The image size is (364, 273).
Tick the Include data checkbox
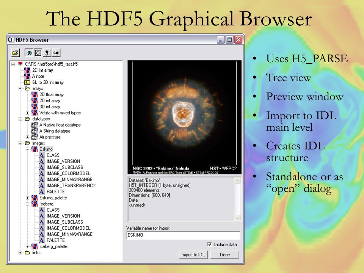pyautogui.click(x=210, y=244)
